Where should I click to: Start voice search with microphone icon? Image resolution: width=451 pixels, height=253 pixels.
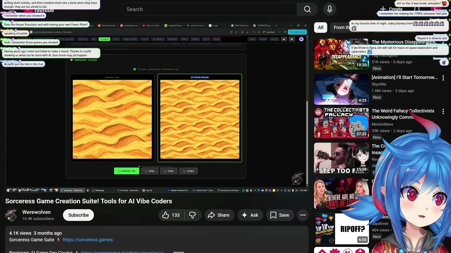coord(329,9)
